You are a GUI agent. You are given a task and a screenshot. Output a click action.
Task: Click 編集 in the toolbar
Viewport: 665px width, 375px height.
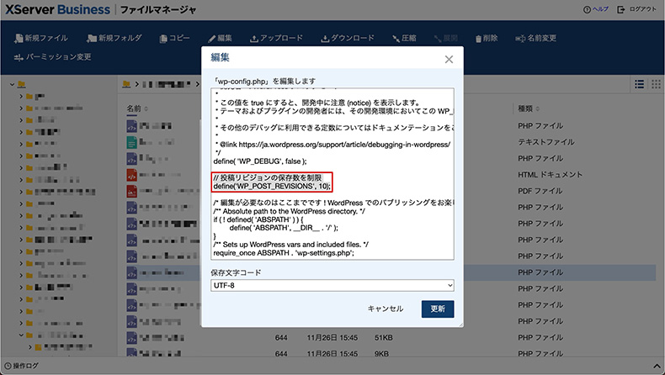coord(220,38)
